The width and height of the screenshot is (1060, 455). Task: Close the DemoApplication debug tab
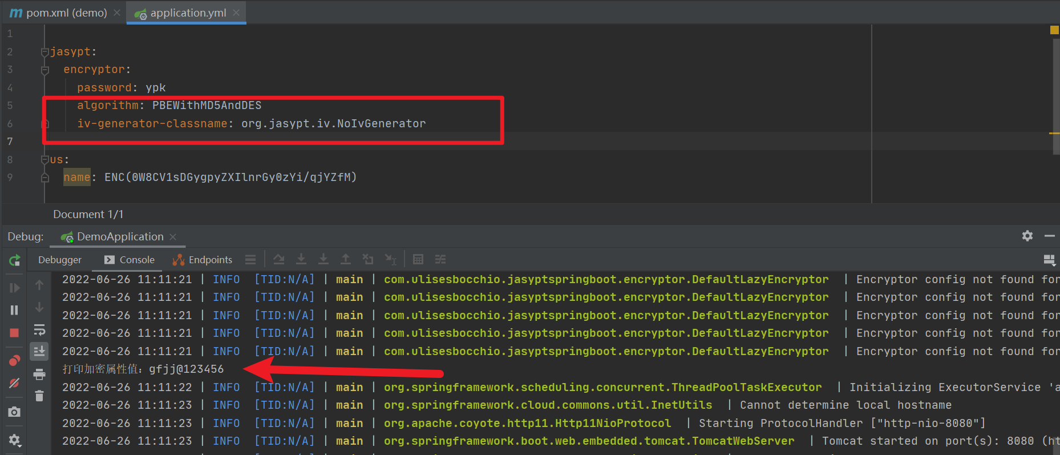[x=173, y=237]
